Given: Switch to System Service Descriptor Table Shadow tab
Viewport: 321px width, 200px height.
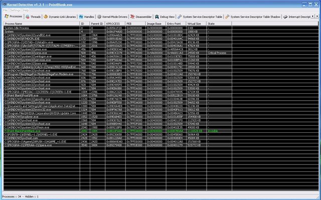Looking at the screenshot, I should [x=253, y=17].
